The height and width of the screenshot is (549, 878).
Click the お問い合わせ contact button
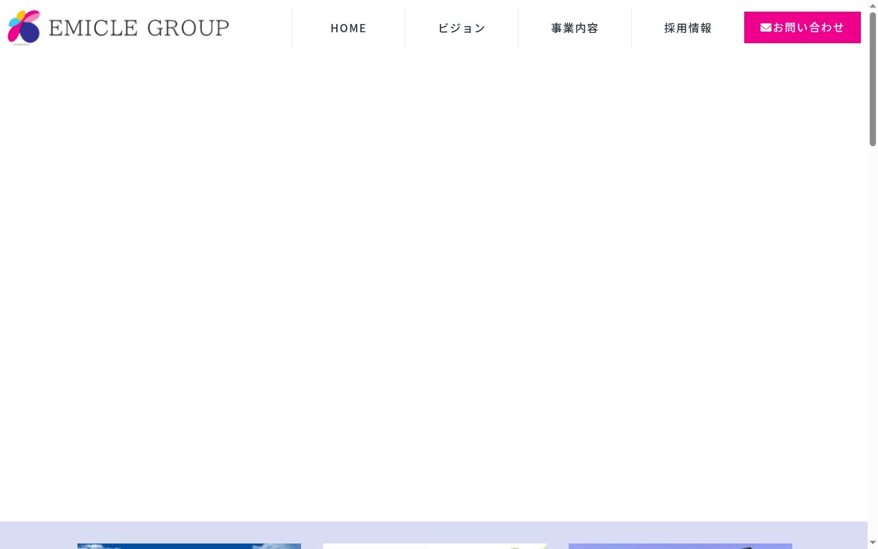pyautogui.click(x=803, y=27)
